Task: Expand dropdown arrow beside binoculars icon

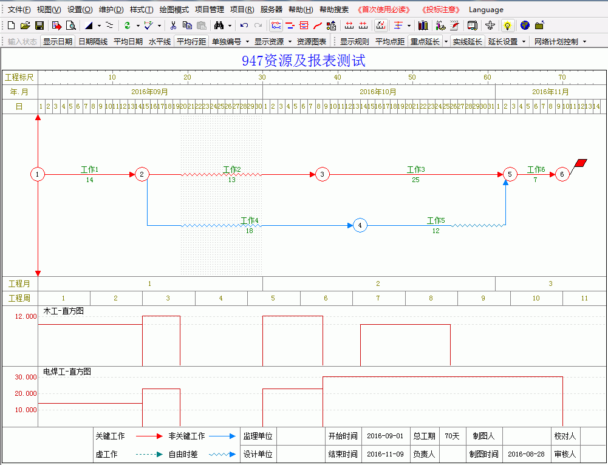Action: (x=230, y=26)
